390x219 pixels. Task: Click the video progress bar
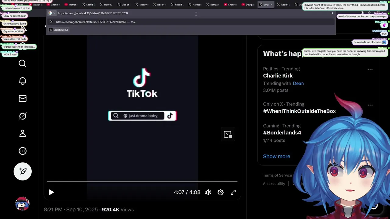click(x=142, y=182)
